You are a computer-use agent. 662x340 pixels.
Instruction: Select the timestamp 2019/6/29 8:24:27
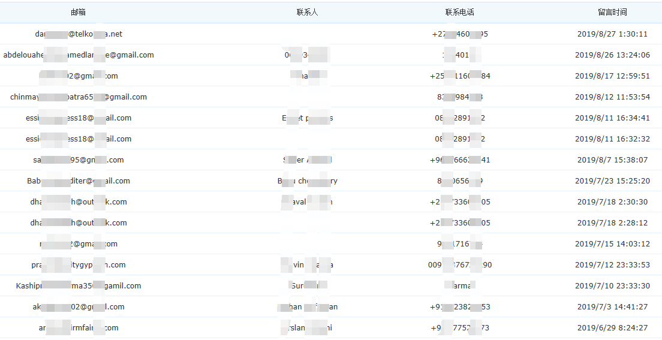tap(612, 328)
